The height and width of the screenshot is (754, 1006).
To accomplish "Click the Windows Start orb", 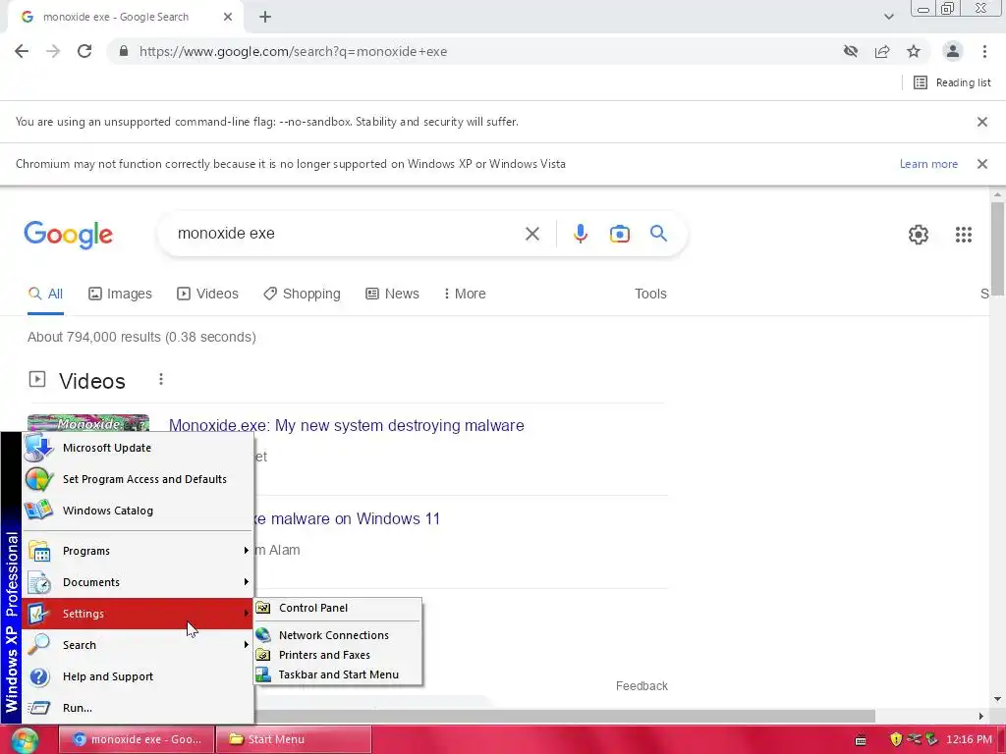I will 25,740.
